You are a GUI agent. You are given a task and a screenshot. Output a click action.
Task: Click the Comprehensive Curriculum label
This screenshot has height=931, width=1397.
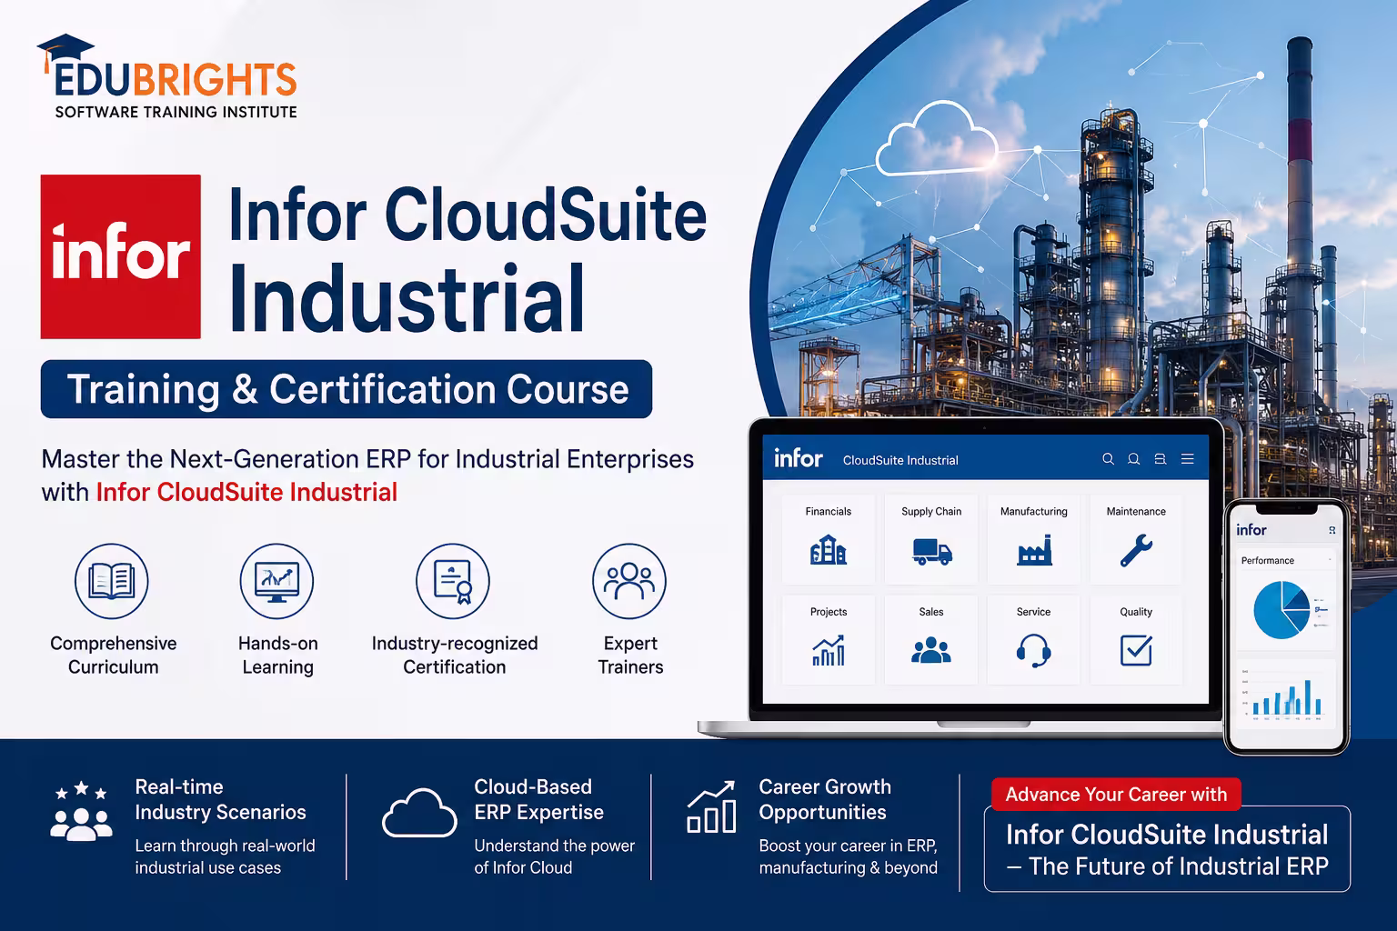(113, 655)
